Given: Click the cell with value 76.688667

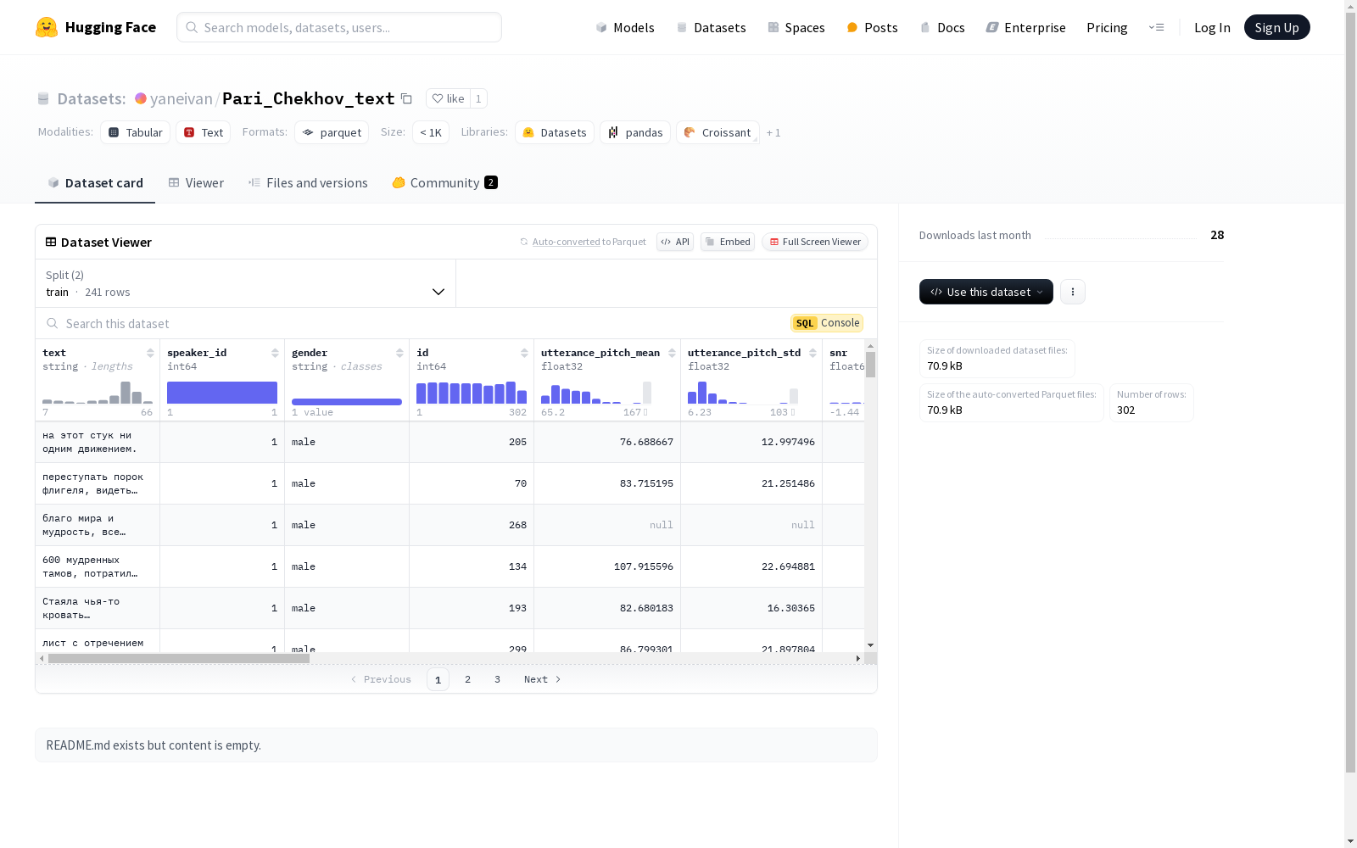Looking at the screenshot, I should click(x=646, y=442).
